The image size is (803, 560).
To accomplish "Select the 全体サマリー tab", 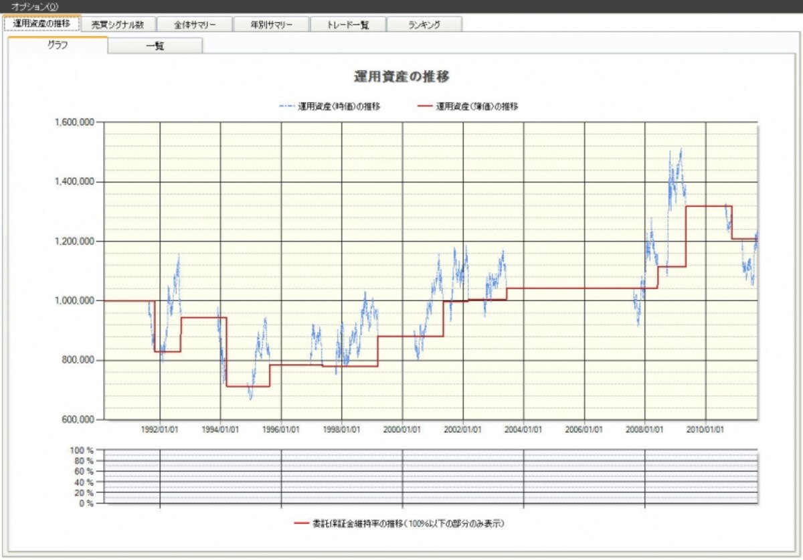I will click(x=195, y=25).
